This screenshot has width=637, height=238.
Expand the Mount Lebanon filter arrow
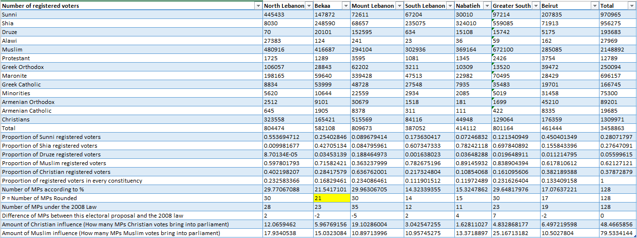399,6
